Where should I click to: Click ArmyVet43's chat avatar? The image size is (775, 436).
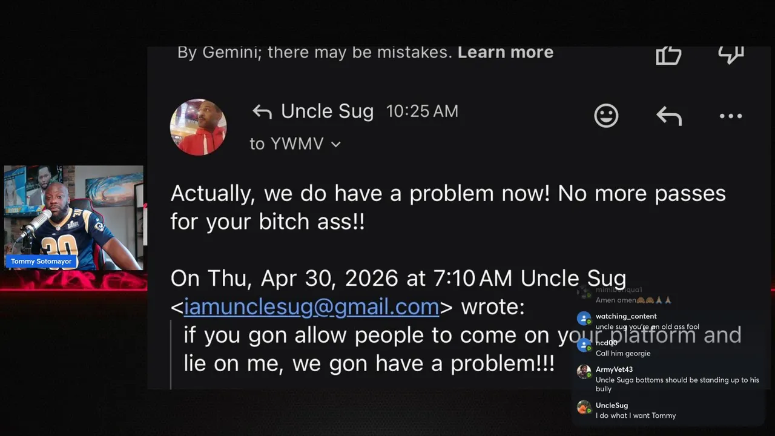coord(584,372)
